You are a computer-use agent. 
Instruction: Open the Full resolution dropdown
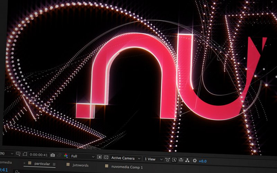click(x=83, y=156)
